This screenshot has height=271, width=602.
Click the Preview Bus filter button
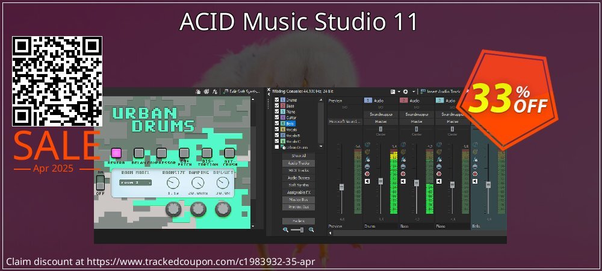(299, 207)
